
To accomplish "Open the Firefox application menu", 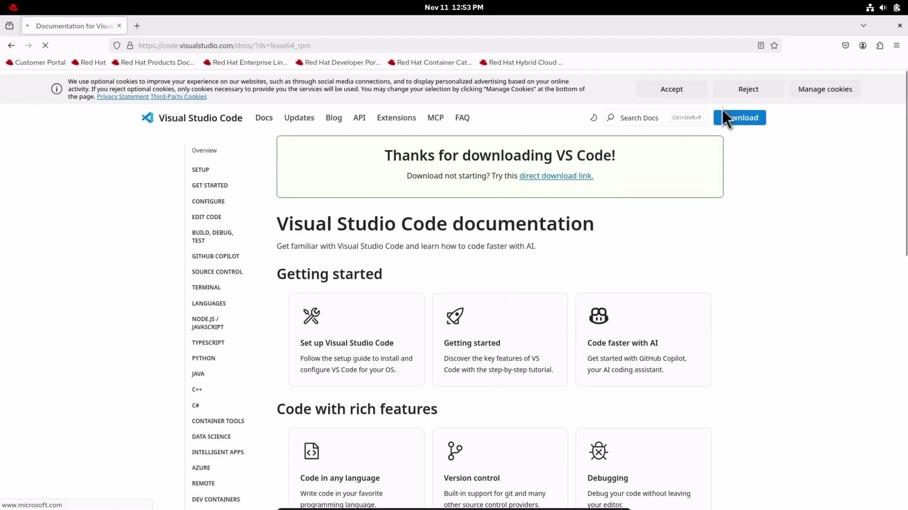I will click(897, 45).
